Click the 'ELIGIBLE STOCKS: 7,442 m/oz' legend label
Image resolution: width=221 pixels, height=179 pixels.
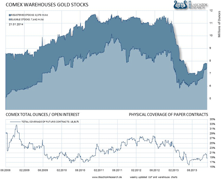[27, 19]
